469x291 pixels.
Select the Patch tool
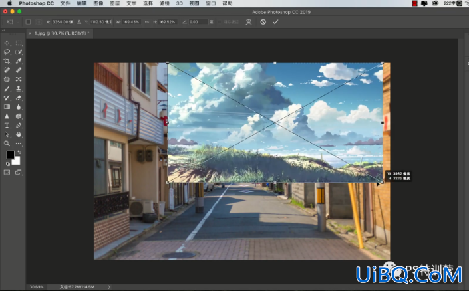(x=7, y=80)
